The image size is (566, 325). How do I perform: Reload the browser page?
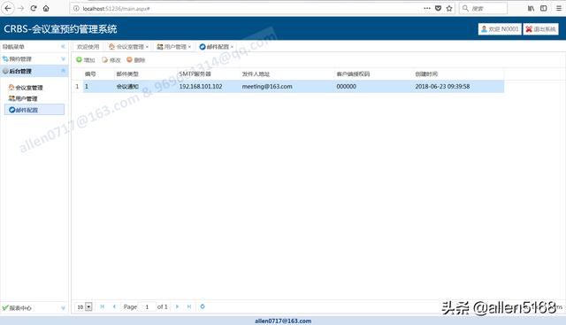(34, 8)
